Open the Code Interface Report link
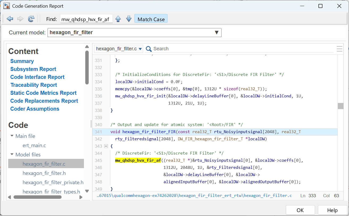 [37, 77]
